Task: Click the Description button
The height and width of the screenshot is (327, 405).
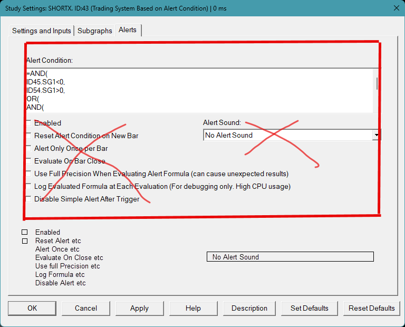Action: [x=249, y=308]
